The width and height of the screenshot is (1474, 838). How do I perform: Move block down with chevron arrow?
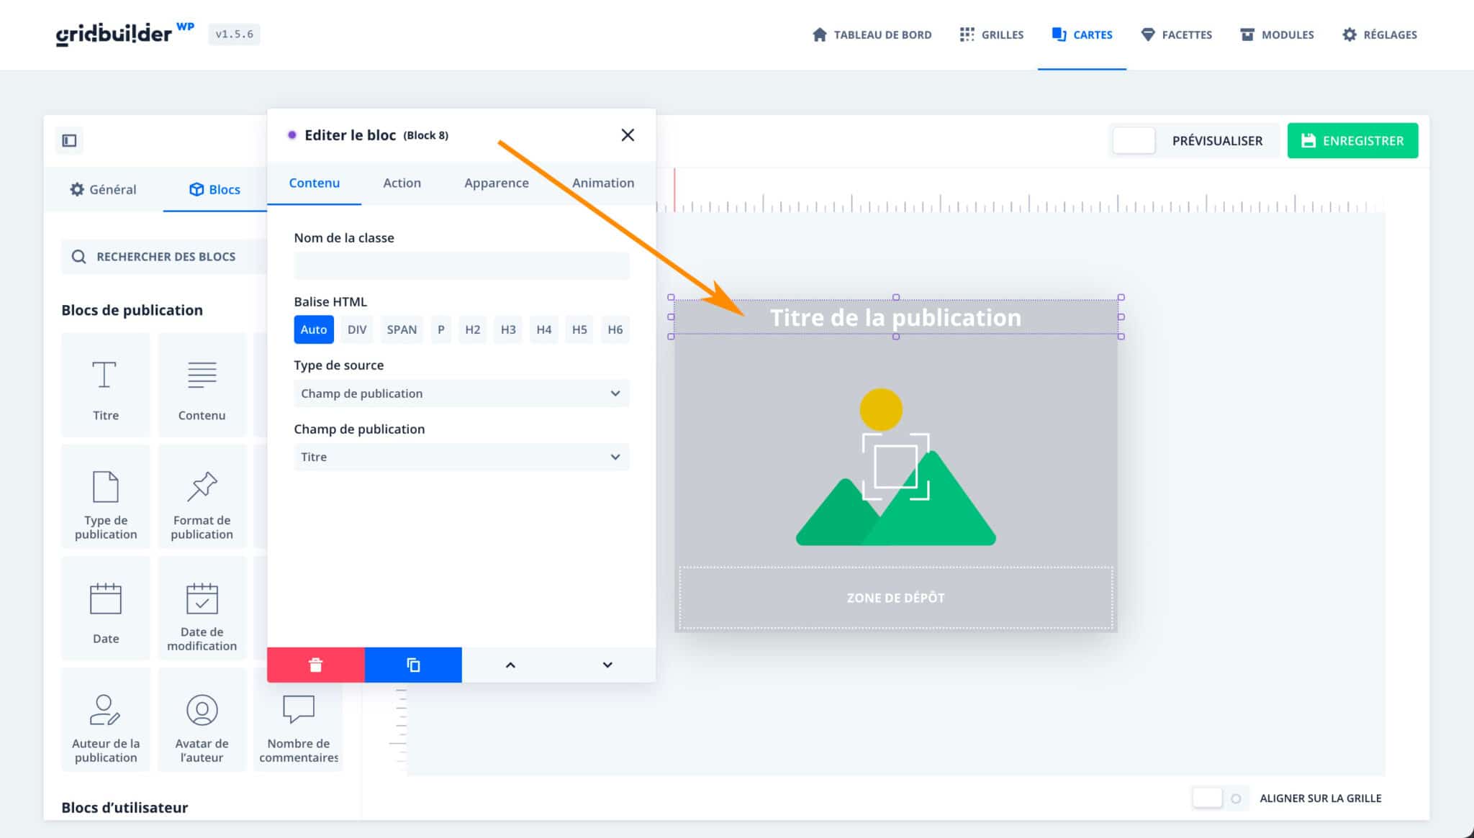pyautogui.click(x=607, y=664)
